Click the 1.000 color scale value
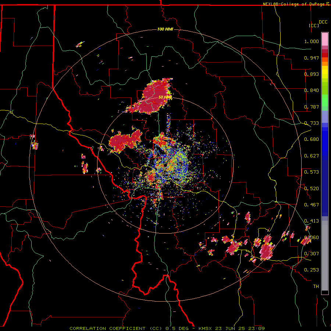 [312, 41]
